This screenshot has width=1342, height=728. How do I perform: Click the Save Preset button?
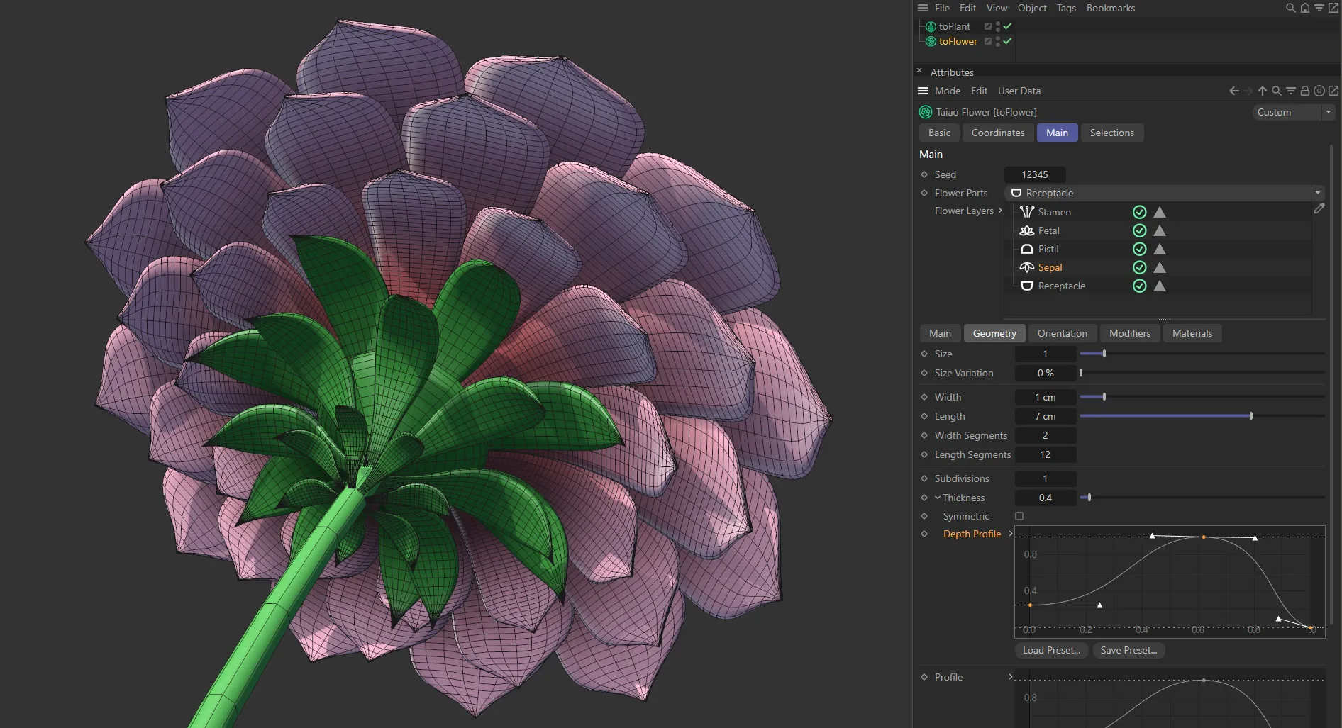(1128, 650)
